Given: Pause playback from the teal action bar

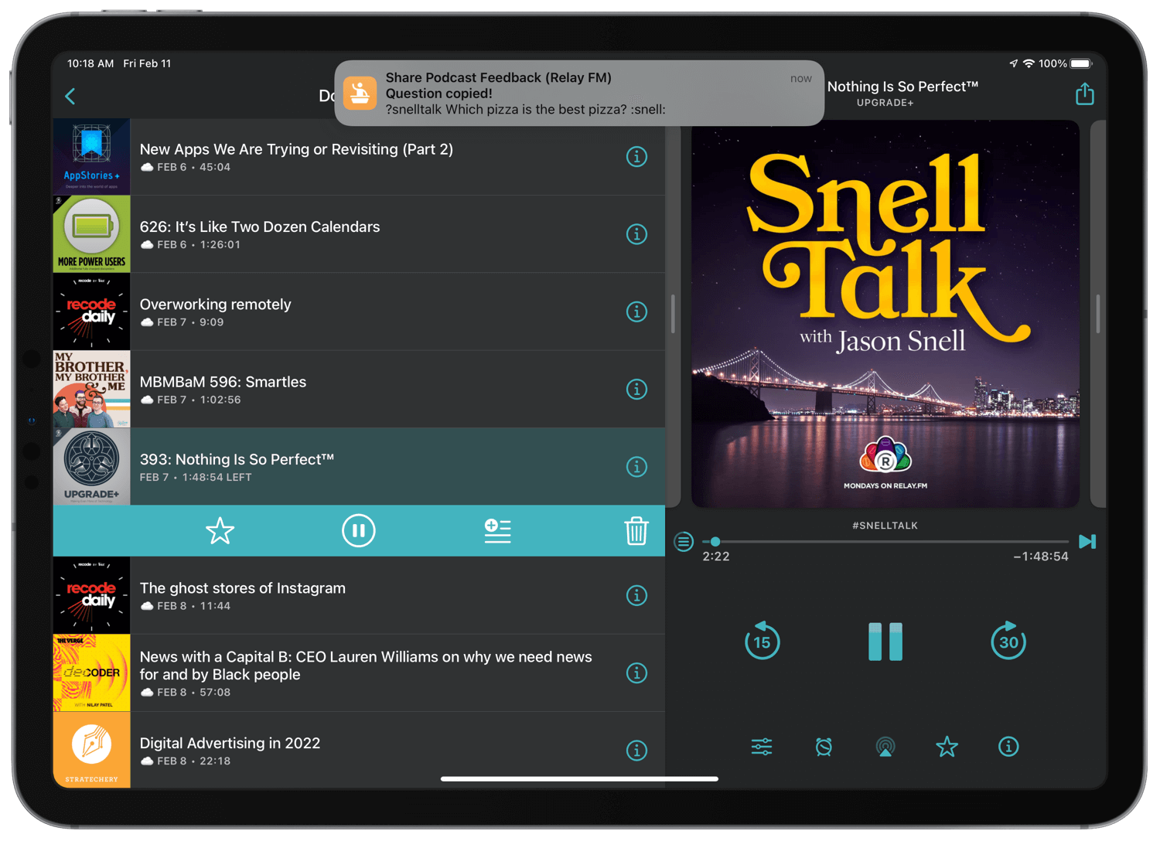Looking at the screenshot, I should (x=358, y=531).
